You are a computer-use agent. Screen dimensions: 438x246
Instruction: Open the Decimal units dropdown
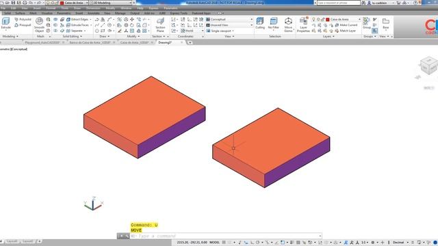(400, 243)
